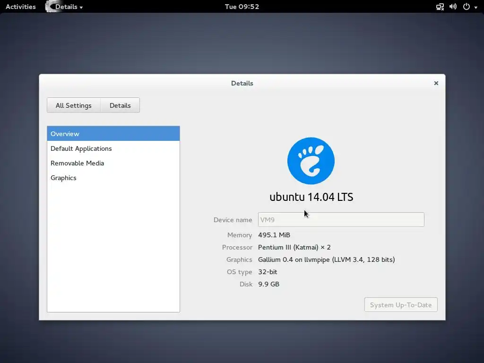Select Overview in the sidebar
This screenshot has width=484, height=363.
tap(113, 134)
